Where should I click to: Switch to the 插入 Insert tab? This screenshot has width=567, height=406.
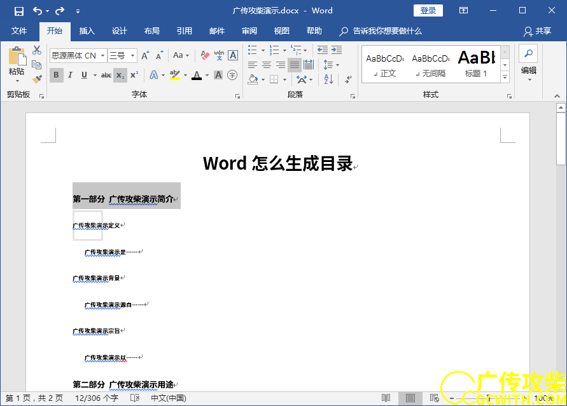[x=87, y=31]
